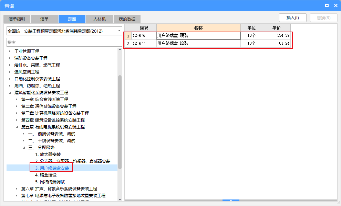Click the 单位 column header
The height and width of the screenshot is (206, 341).
(252, 28)
